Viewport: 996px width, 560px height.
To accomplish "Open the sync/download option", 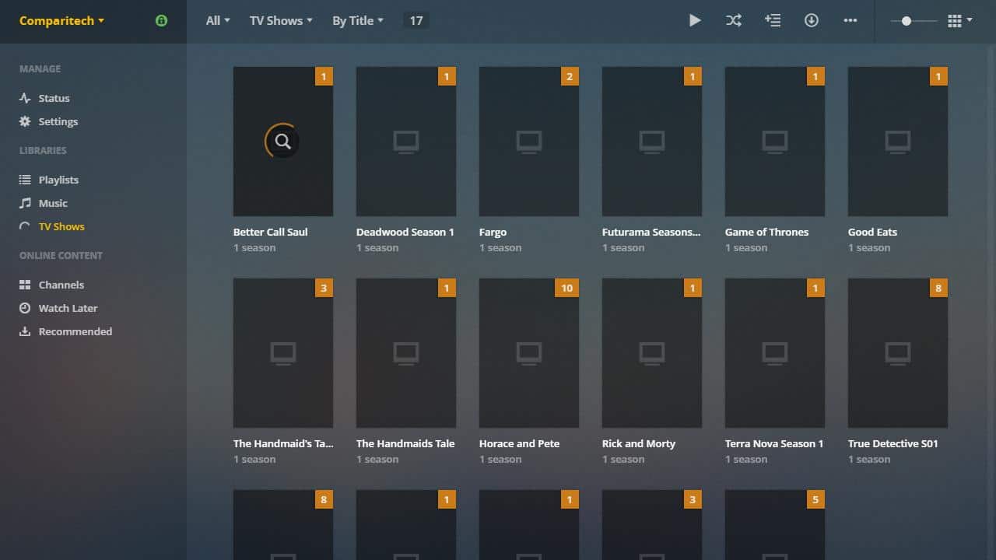I will coord(811,20).
